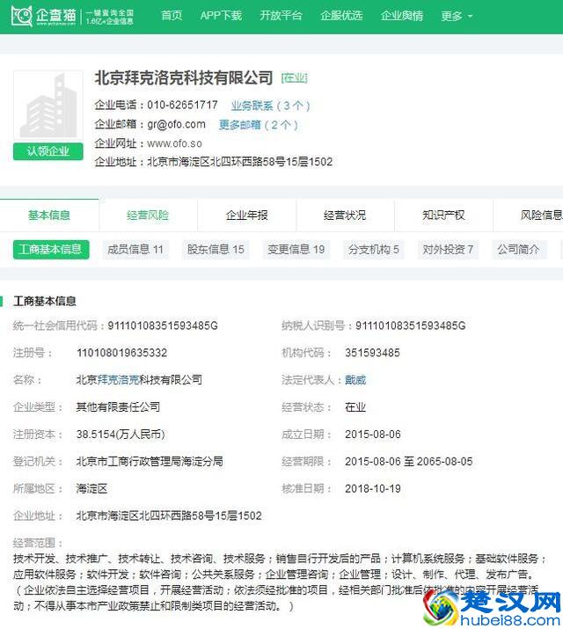Image resolution: width=563 pixels, height=629 pixels.
Task: Click the header 企业地址 value in the company card
Action: point(240,162)
